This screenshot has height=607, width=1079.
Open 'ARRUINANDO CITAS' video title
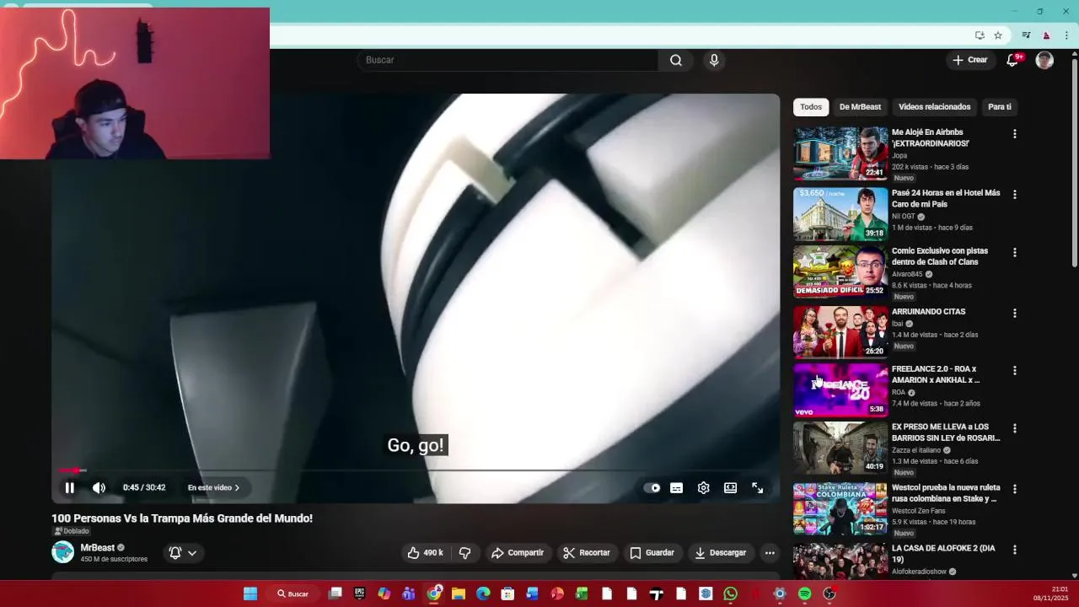(x=928, y=312)
